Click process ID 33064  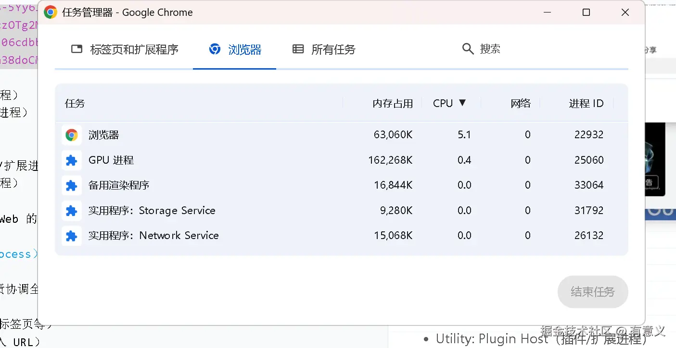(589, 185)
